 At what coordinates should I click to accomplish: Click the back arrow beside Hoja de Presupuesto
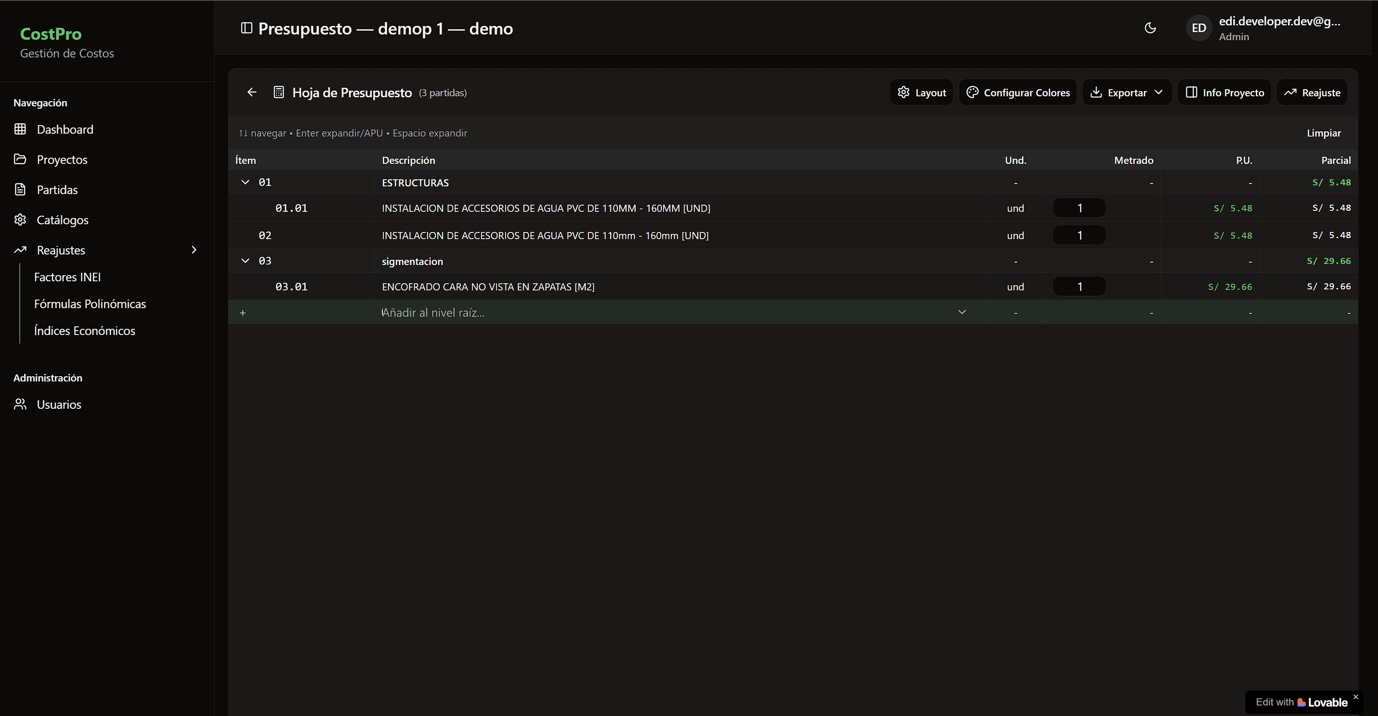[252, 92]
